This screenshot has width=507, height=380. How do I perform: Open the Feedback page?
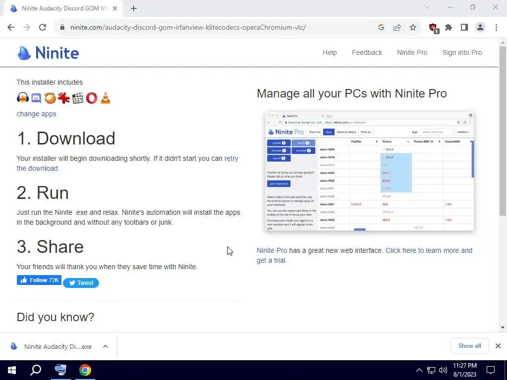(367, 52)
